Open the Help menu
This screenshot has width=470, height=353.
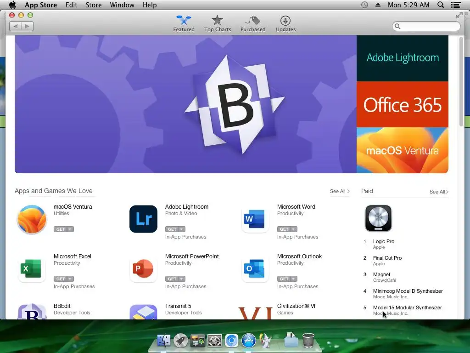(150, 5)
